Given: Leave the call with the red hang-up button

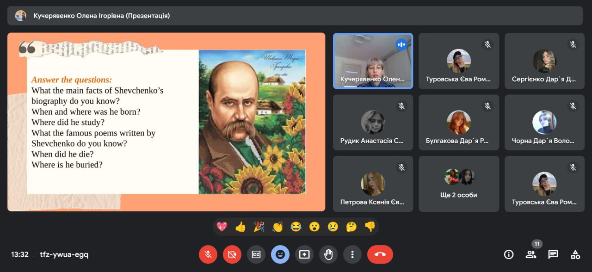Looking at the screenshot, I should 380,254.
